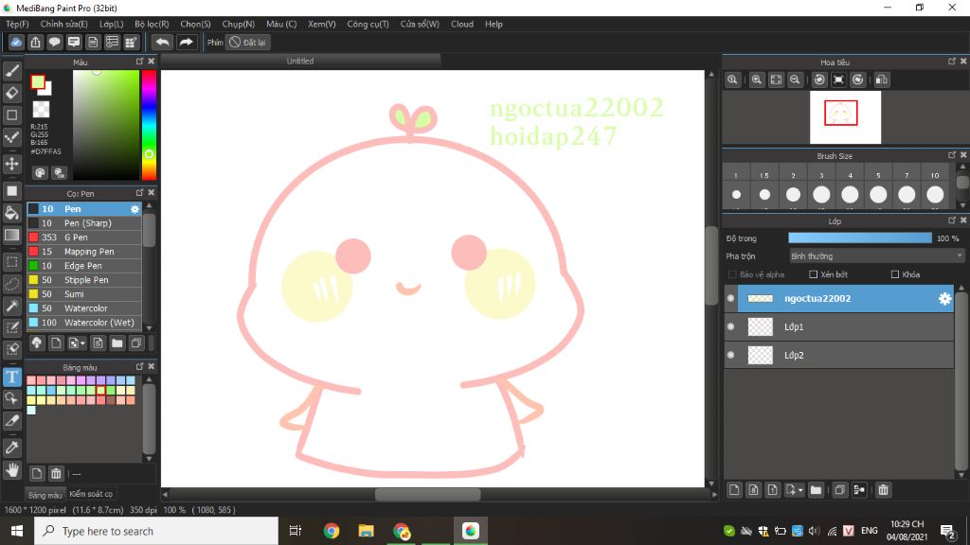This screenshot has width=970, height=545.
Task: Enable the Khóa lock checkbox
Action: [895, 274]
